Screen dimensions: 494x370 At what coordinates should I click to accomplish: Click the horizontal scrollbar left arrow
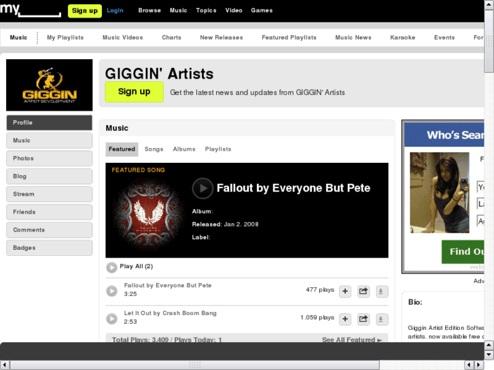pyautogui.click(x=4, y=365)
